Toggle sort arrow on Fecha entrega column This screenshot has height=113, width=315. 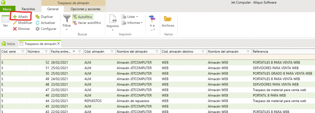pyautogui.click(x=74, y=51)
